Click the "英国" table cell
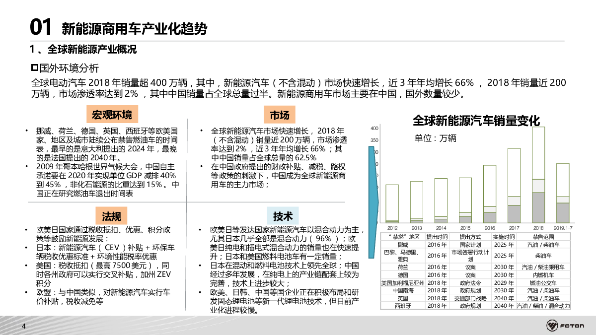The height and width of the screenshot is (335, 596). coord(403,298)
